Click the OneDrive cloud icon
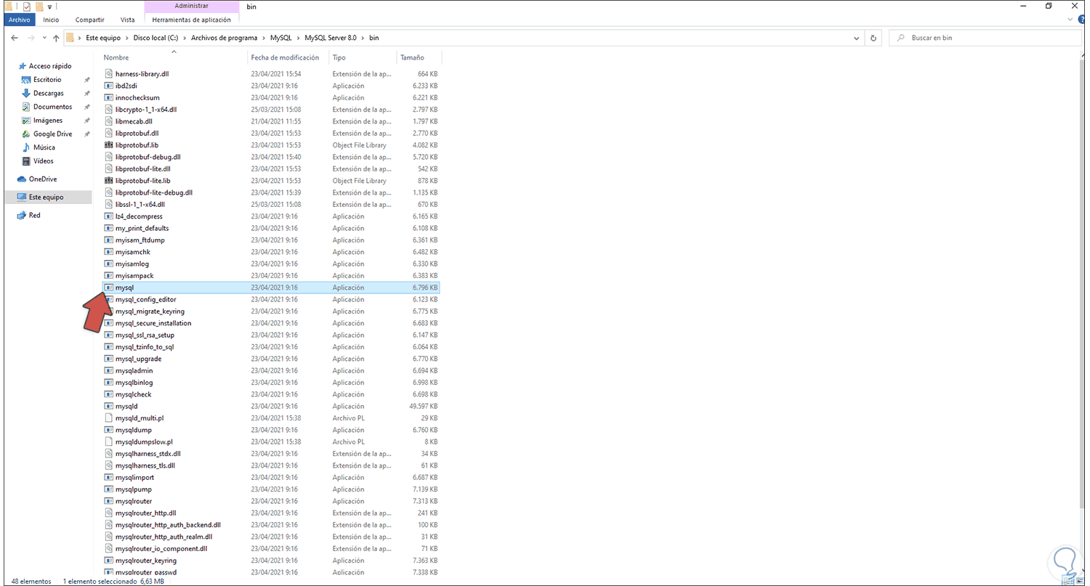 coord(23,179)
